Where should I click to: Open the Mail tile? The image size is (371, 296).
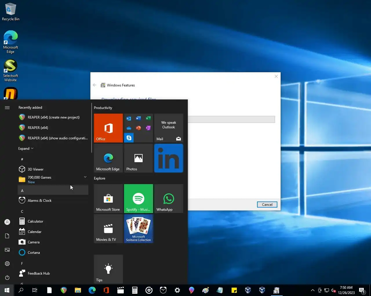click(169, 128)
